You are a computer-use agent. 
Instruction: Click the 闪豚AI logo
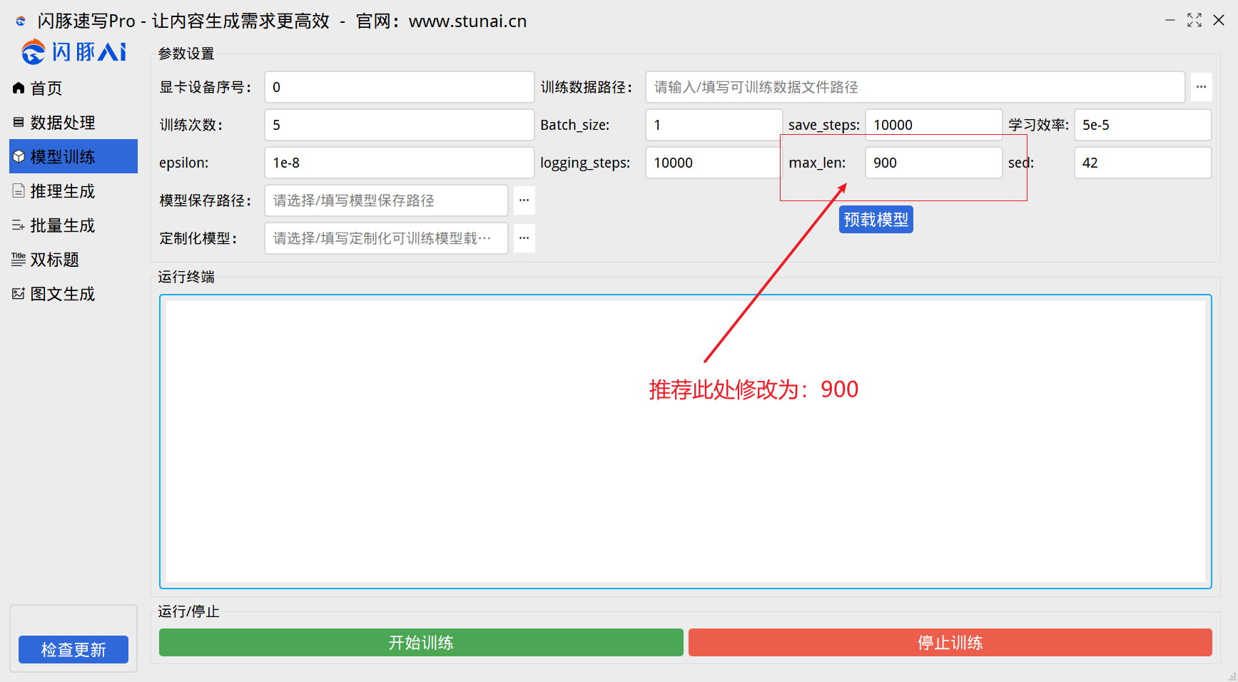74,51
